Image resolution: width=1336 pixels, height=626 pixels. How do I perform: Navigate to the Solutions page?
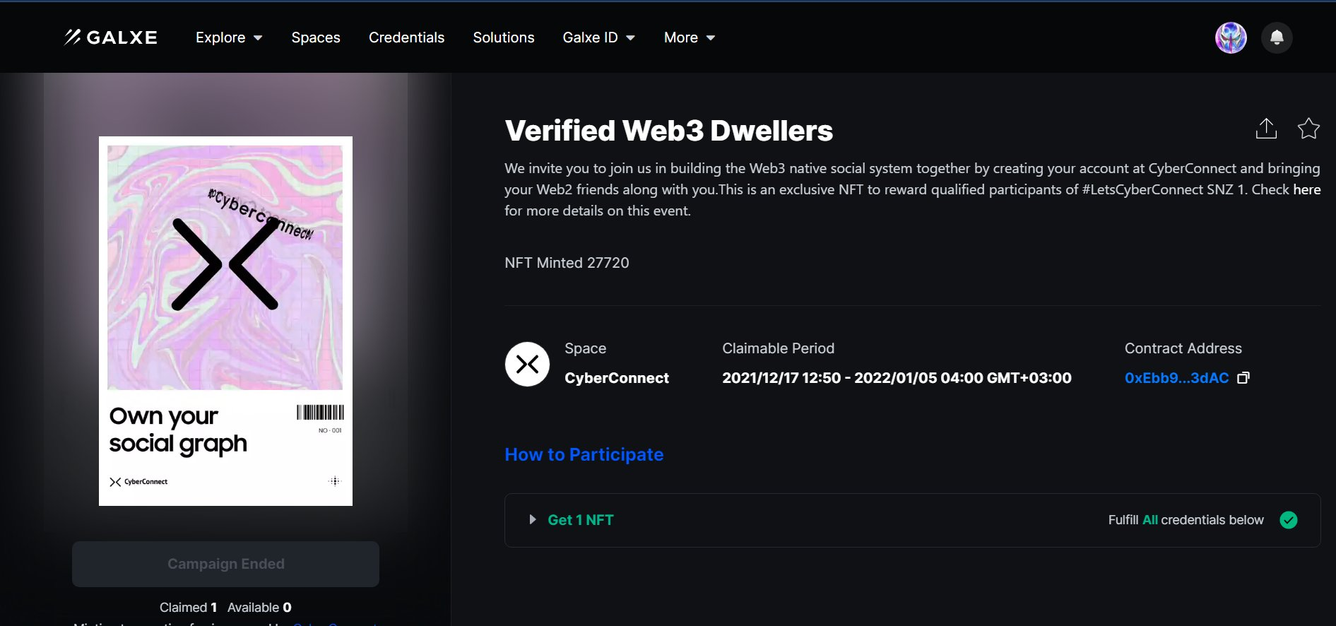tap(504, 37)
